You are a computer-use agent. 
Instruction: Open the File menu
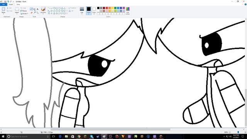pos(3,4)
